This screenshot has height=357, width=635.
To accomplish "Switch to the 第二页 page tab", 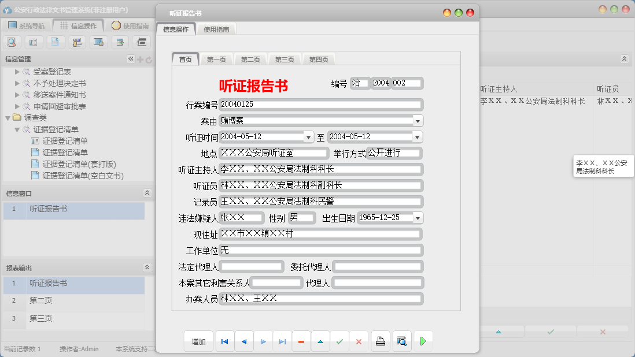I will coord(249,58).
